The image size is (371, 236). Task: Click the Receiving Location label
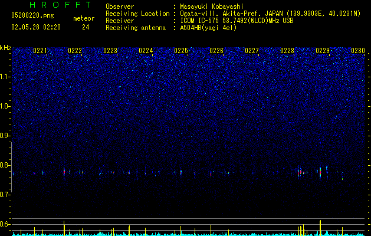click(x=137, y=14)
